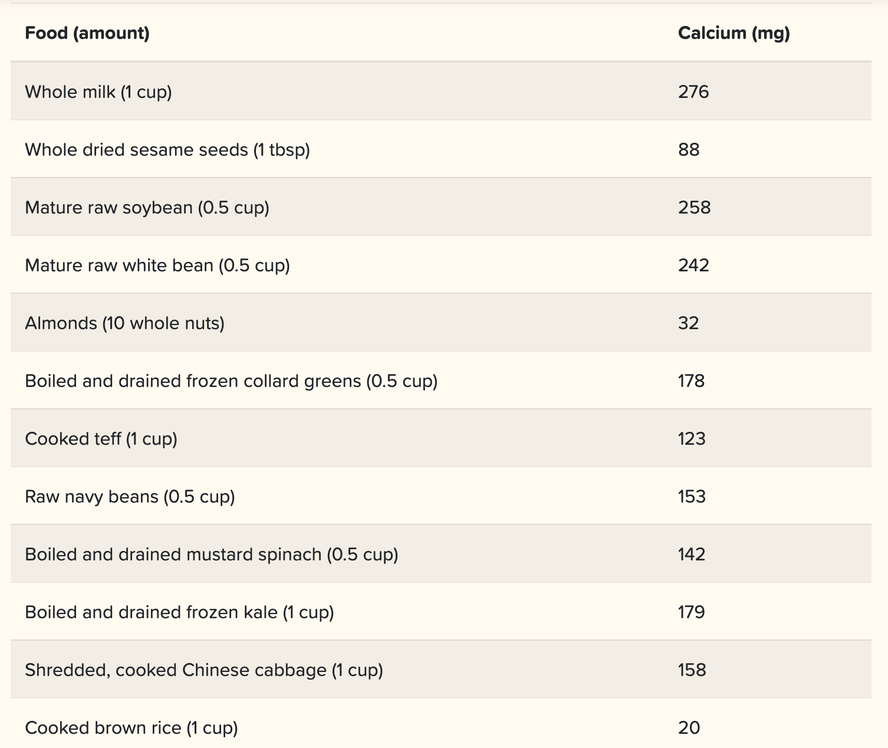Click the "Calcium (mg)" column header
The width and height of the screenshot is (888, 748).
point(734,33)
